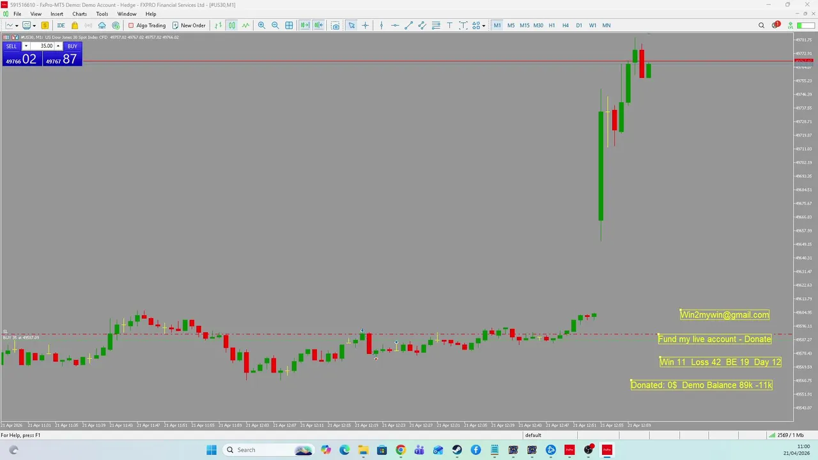The height and width of the screenshot is (460, 818).
Task: Draw a vertical line tool
Action: pos(382,26)
